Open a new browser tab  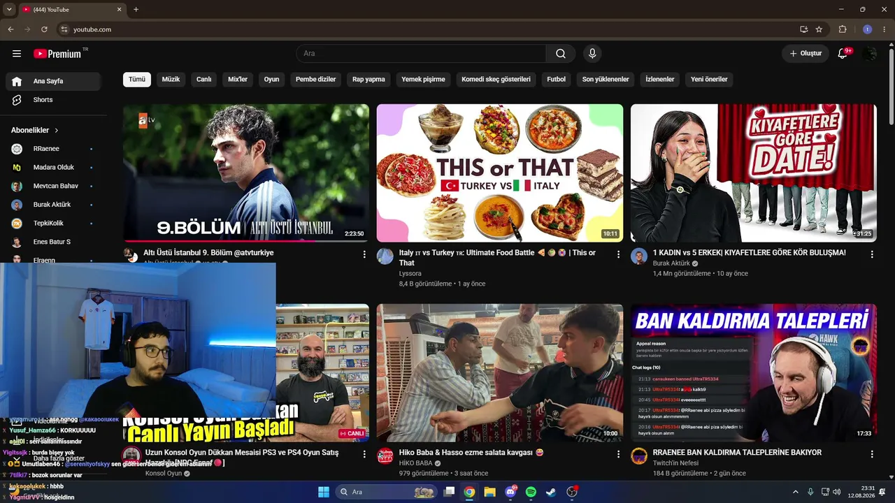pyautogui.click(x=136, y=10)
